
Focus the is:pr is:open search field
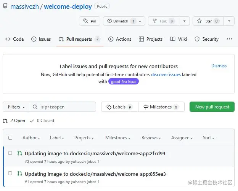63,107
